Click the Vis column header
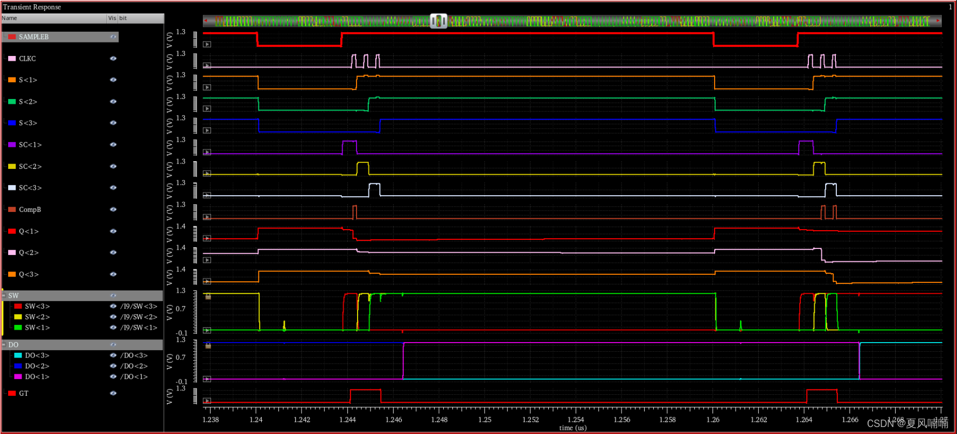957x434 pixels. coord(112,18)
